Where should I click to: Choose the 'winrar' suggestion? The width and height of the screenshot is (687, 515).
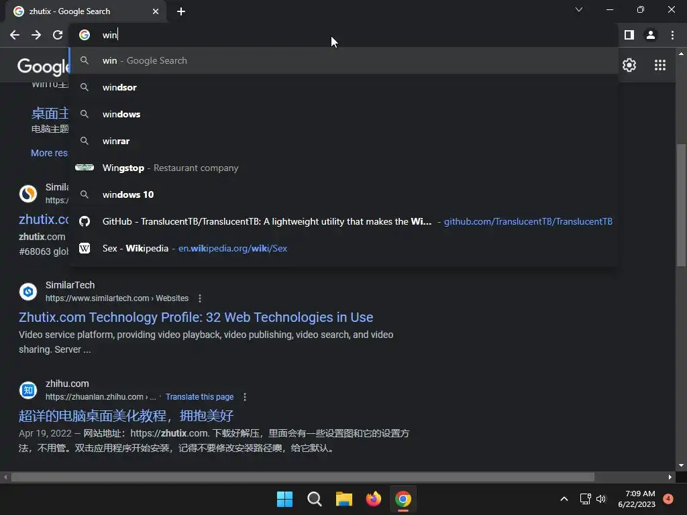(x=344, y=141)
